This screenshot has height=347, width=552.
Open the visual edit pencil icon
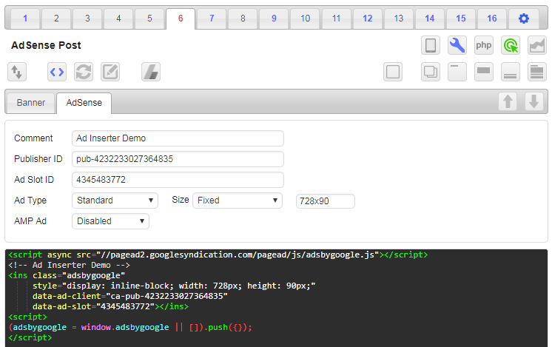(110, 72)
